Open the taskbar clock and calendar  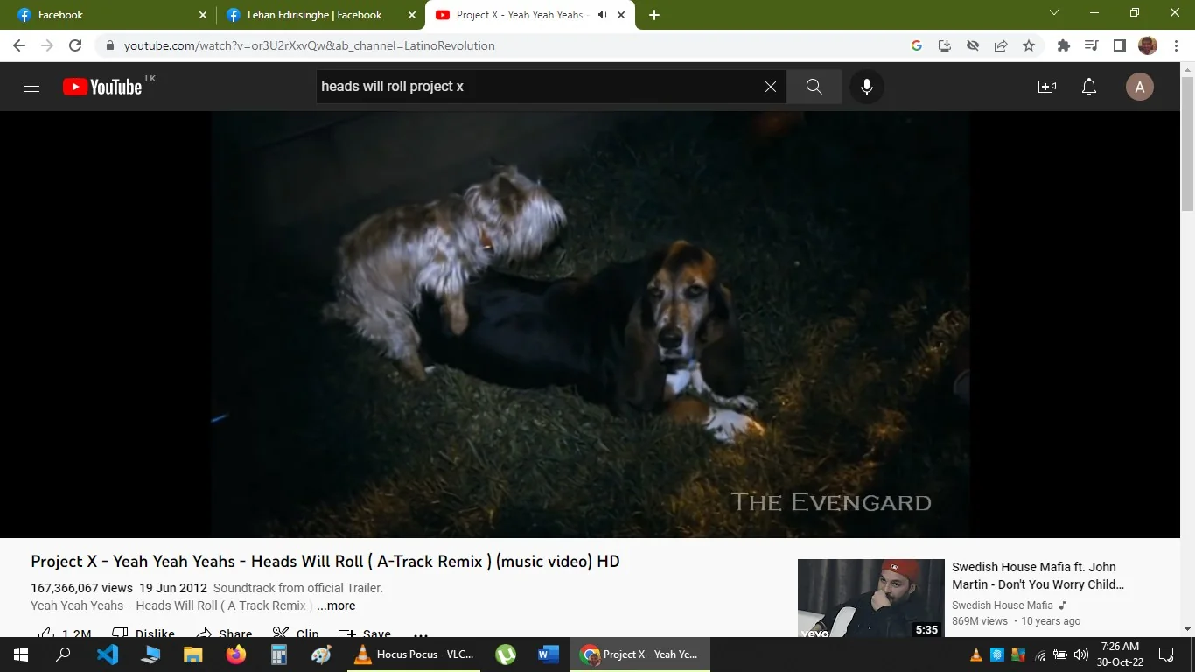click(1121, 654)
